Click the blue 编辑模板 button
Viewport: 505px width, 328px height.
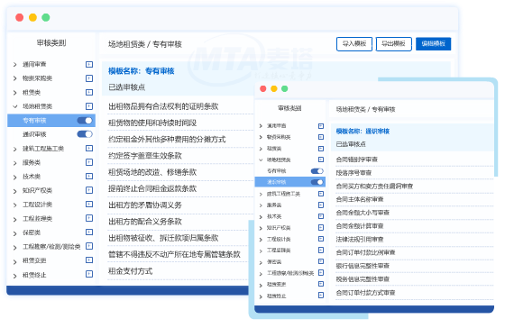tap(433, 44)
